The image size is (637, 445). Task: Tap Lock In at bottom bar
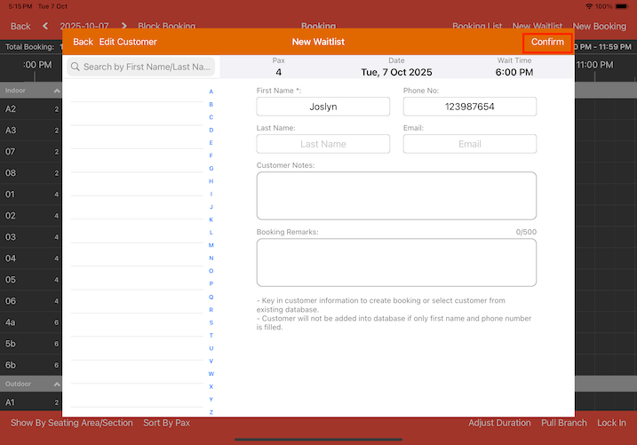click(611, 423)
